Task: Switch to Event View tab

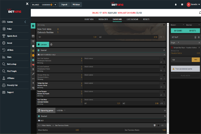Action: coord(89,19)
